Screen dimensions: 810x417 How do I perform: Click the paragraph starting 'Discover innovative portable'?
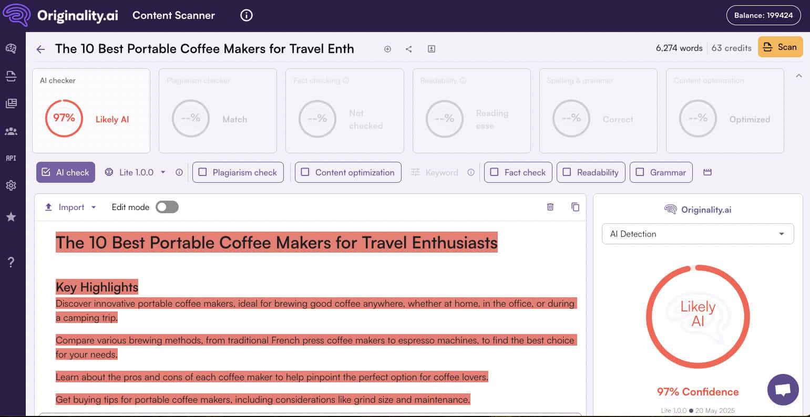point(316,310)
